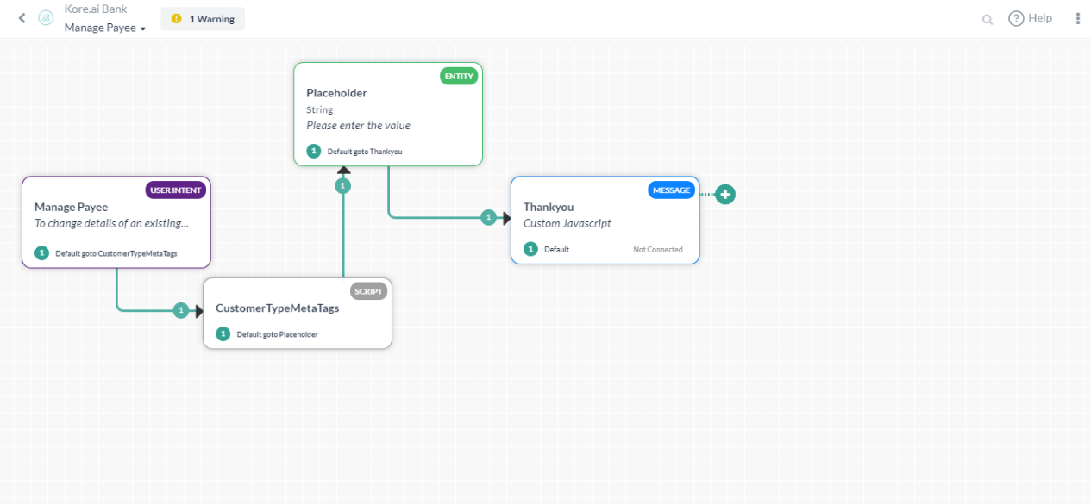Open the three-dot options menu
The height and width of the screenshot is (504, 1091).
[1077, 18]
